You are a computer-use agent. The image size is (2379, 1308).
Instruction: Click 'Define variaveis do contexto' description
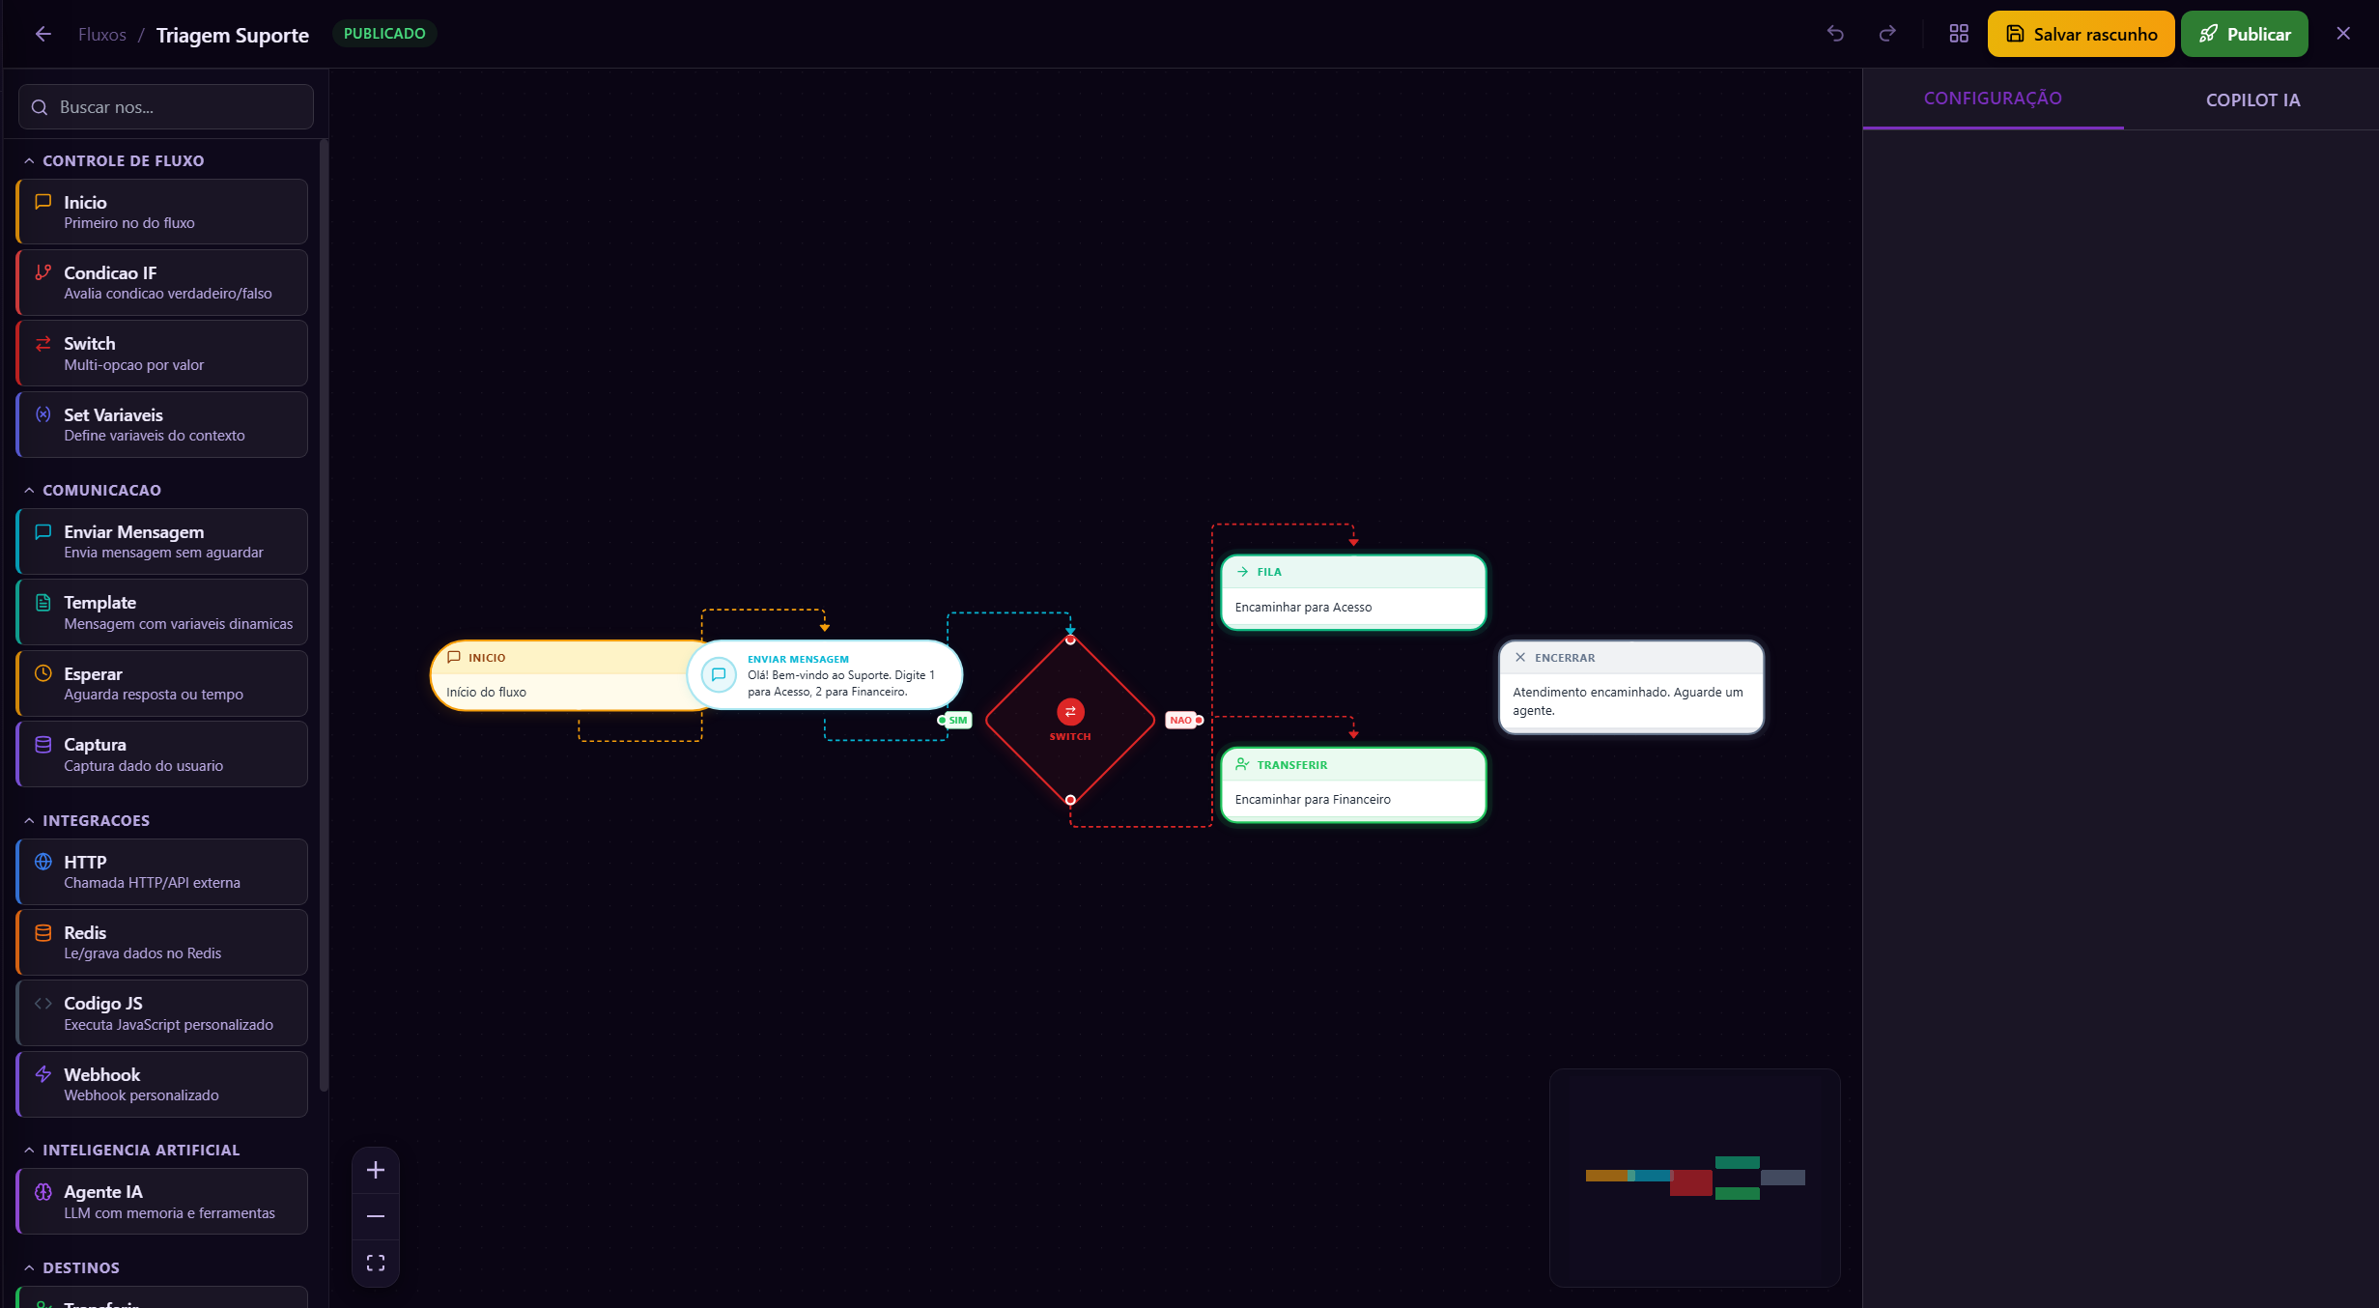[155, 436]
